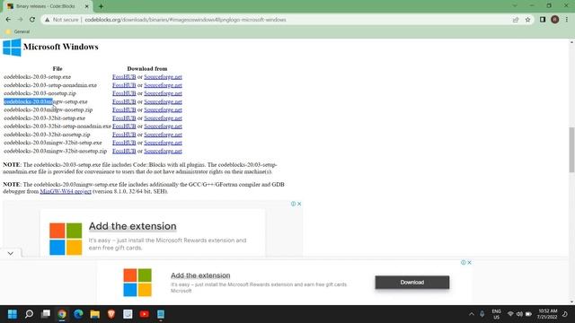FossHUB link for codeblocks-20.03mingw-32bit-setup.exe
This screenshot has height=323, width=575.
[x=124, y=143]
